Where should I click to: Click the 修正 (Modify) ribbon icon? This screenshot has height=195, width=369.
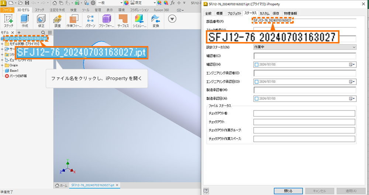coord(41,21)
